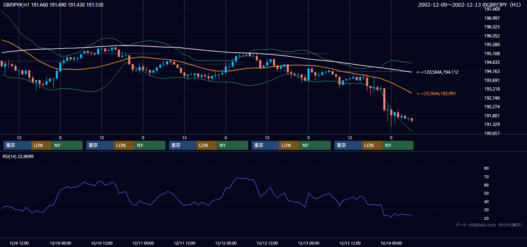Click the NY session block for 12/9
The width and height of the screenshot is (527, 247).
[x=68, y=145]
